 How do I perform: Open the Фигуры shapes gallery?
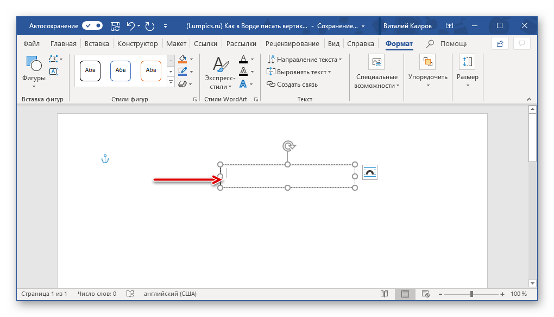(34, 72)
